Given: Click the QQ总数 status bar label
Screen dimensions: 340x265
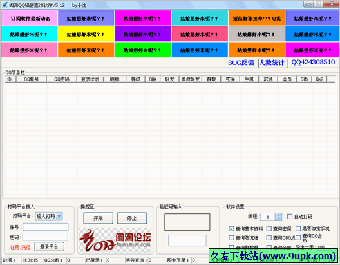Looking at the screenshot, I should pos(53,260).
